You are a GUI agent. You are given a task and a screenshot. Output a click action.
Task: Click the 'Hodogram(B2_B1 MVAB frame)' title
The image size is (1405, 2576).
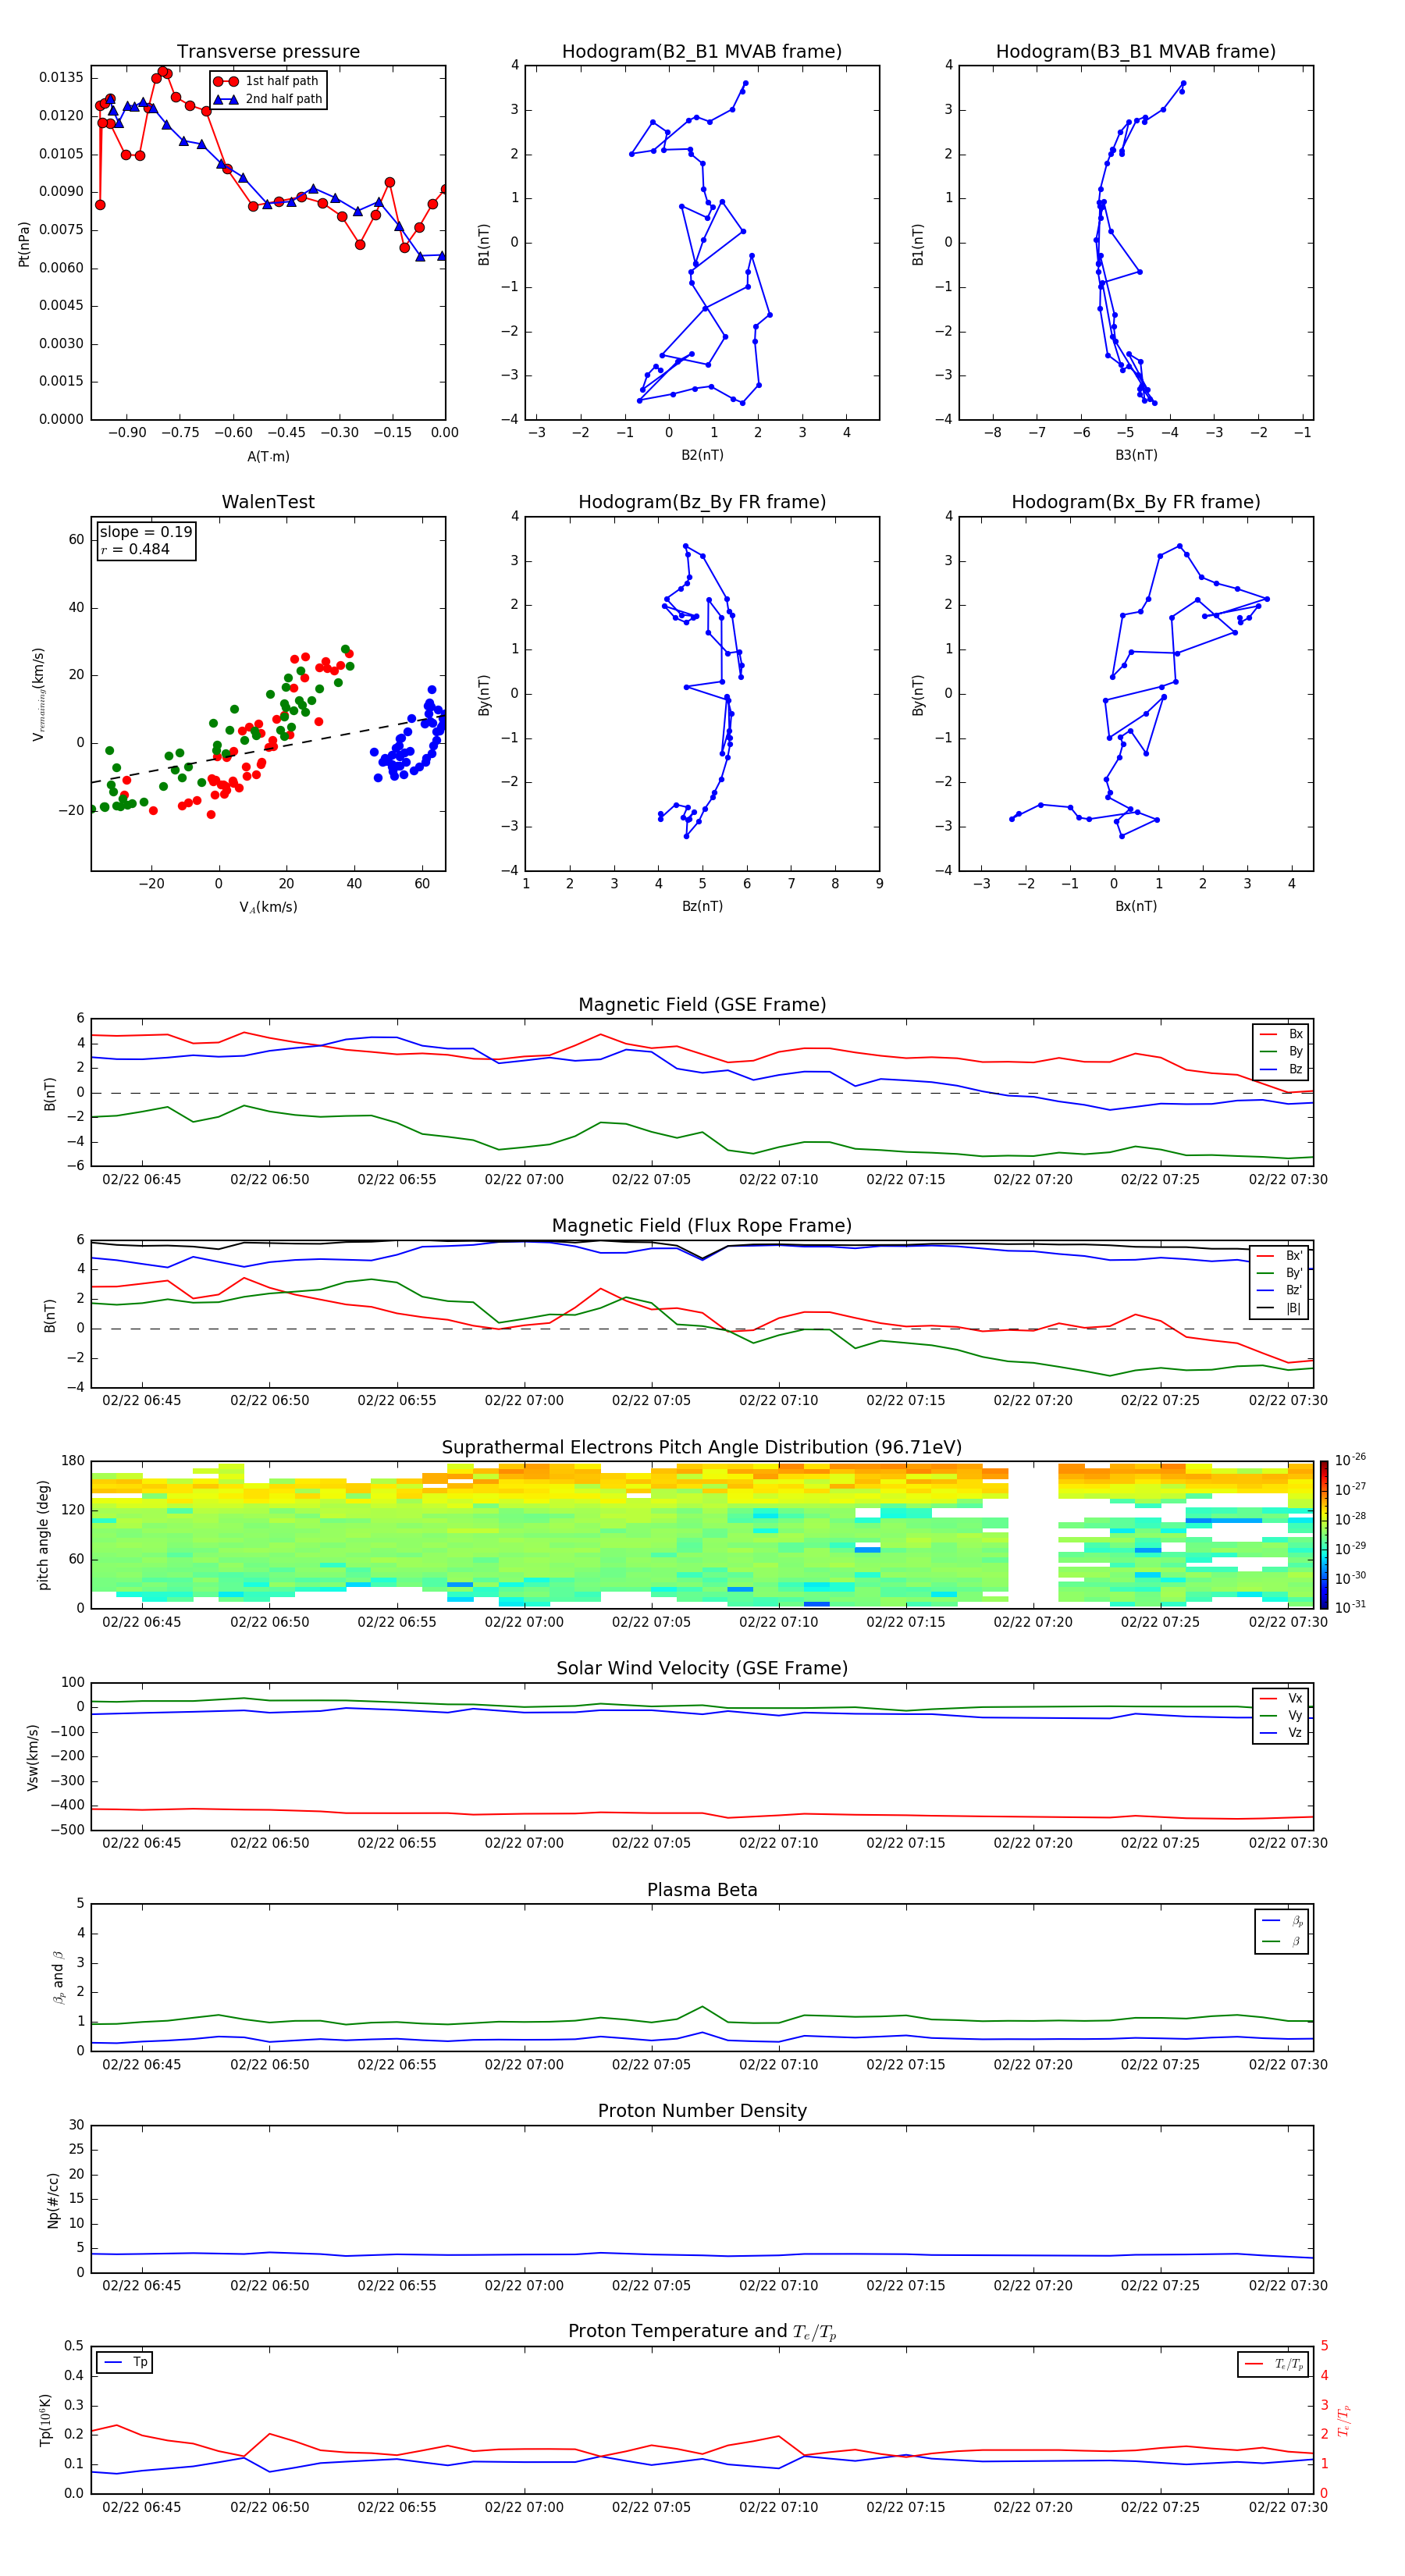click(702, 51)
